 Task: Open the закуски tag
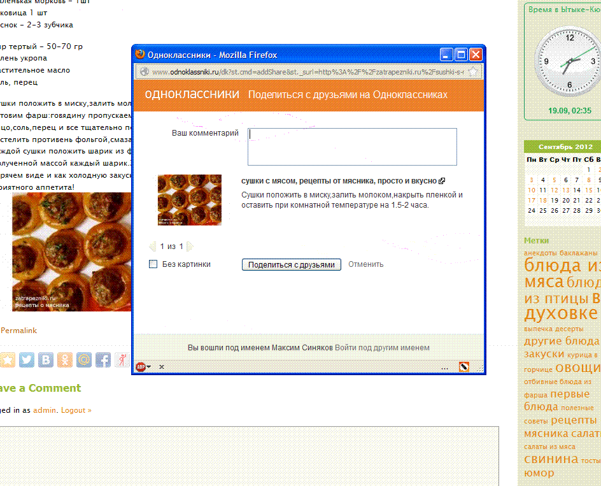pyautogui.click(x=544, y=354)
